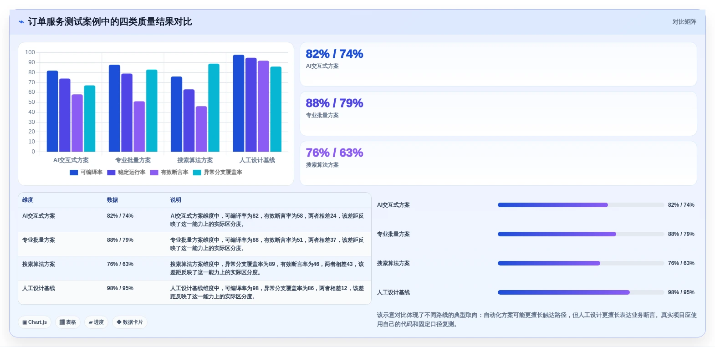The width and height of the screenshot is (715, 347).
Task: Click the 稳定运行率 bar for 人工设计基线
Action: [251, 105]
